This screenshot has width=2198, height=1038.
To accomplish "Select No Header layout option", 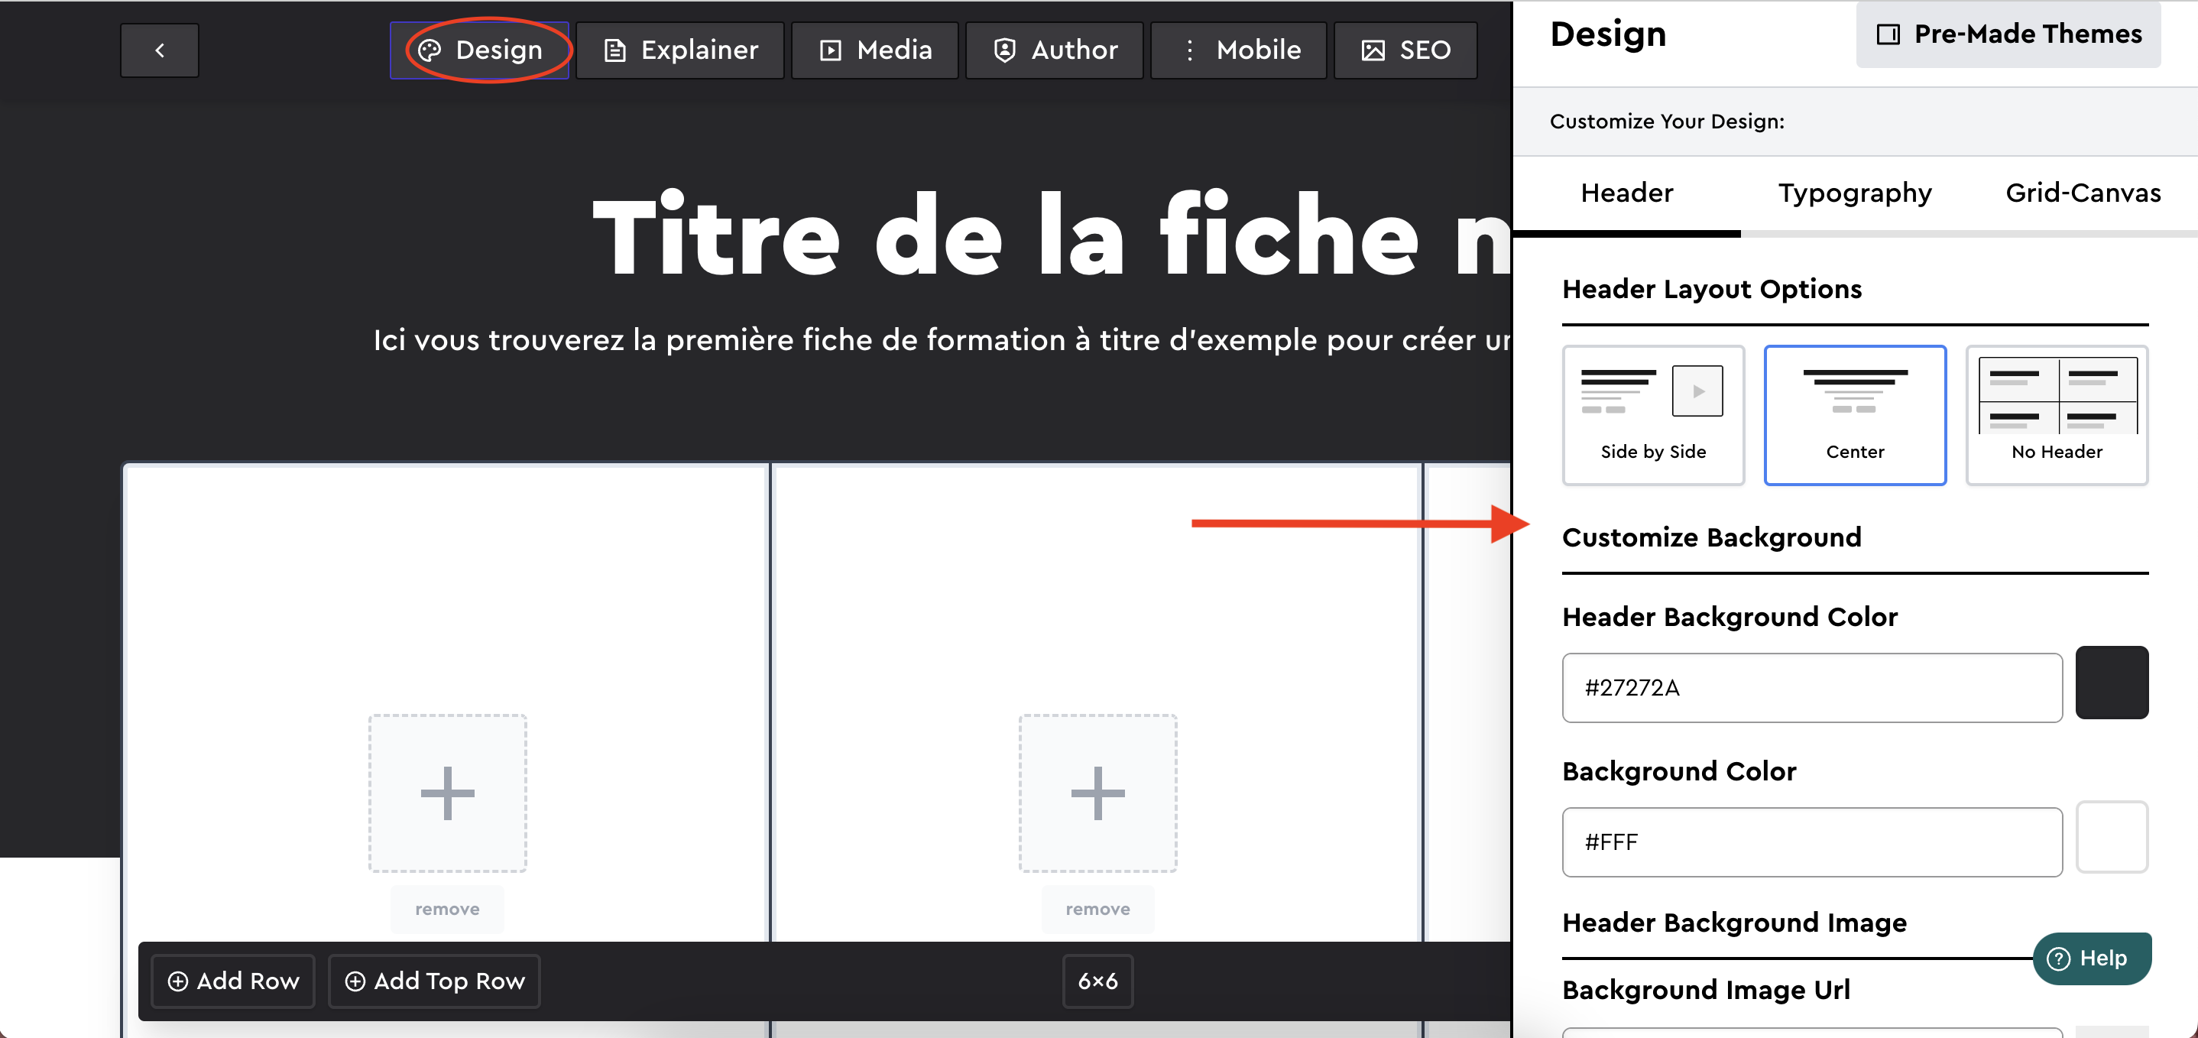I will (2057, 415).
